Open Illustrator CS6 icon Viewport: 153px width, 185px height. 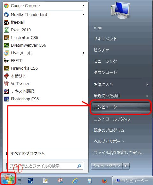tap(6, 38)
